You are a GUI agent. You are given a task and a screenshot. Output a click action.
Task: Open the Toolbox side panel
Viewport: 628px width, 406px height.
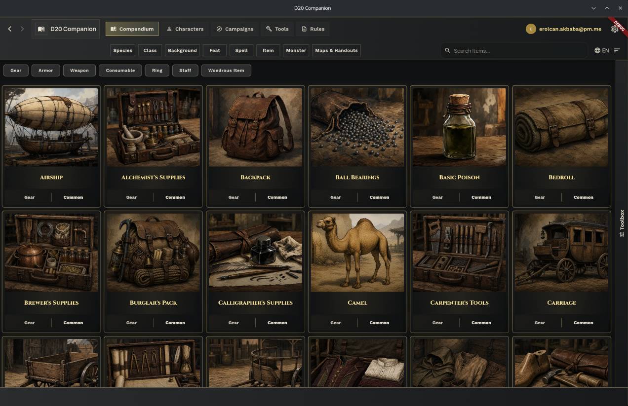[x=622, y=223]
